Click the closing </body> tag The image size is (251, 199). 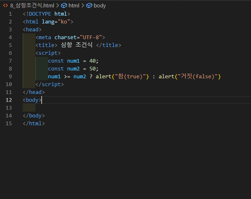coord(34,116)
